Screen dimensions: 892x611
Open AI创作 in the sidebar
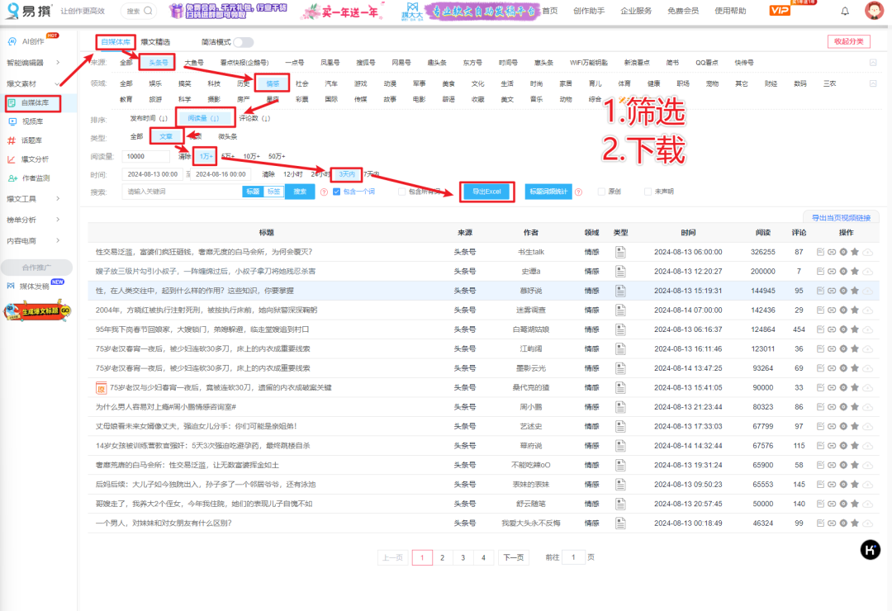tap(33, 41)
